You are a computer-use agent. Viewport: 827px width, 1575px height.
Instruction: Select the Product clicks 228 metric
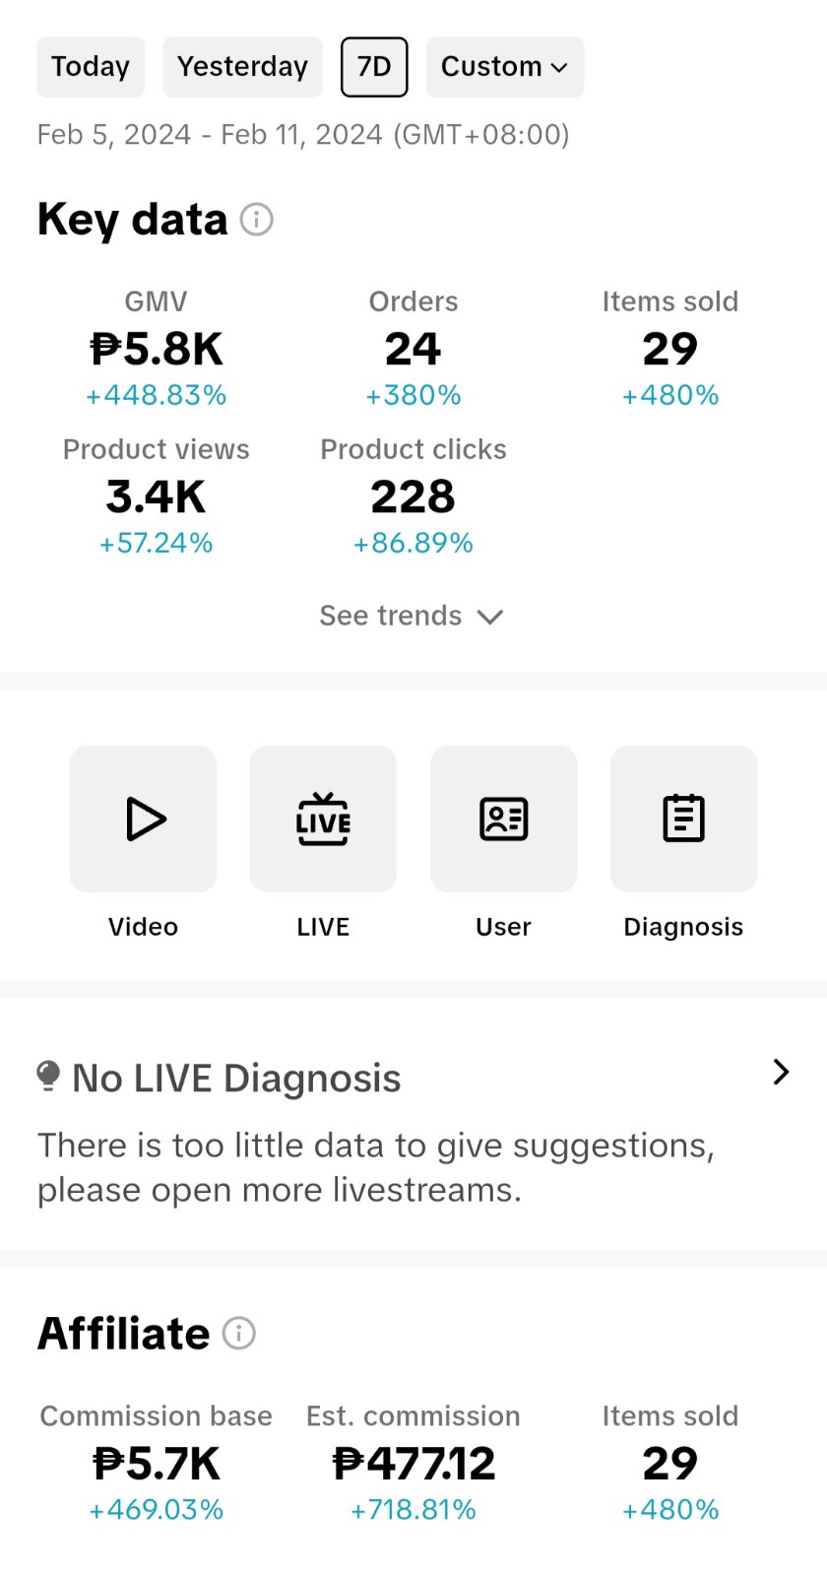tap(413, 496)
